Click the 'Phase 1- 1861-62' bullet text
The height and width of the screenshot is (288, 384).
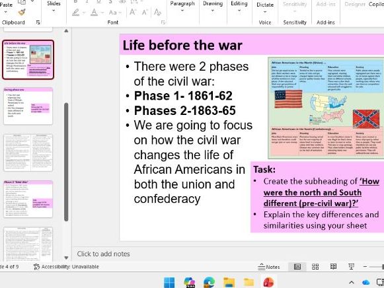tap(183, 96)
